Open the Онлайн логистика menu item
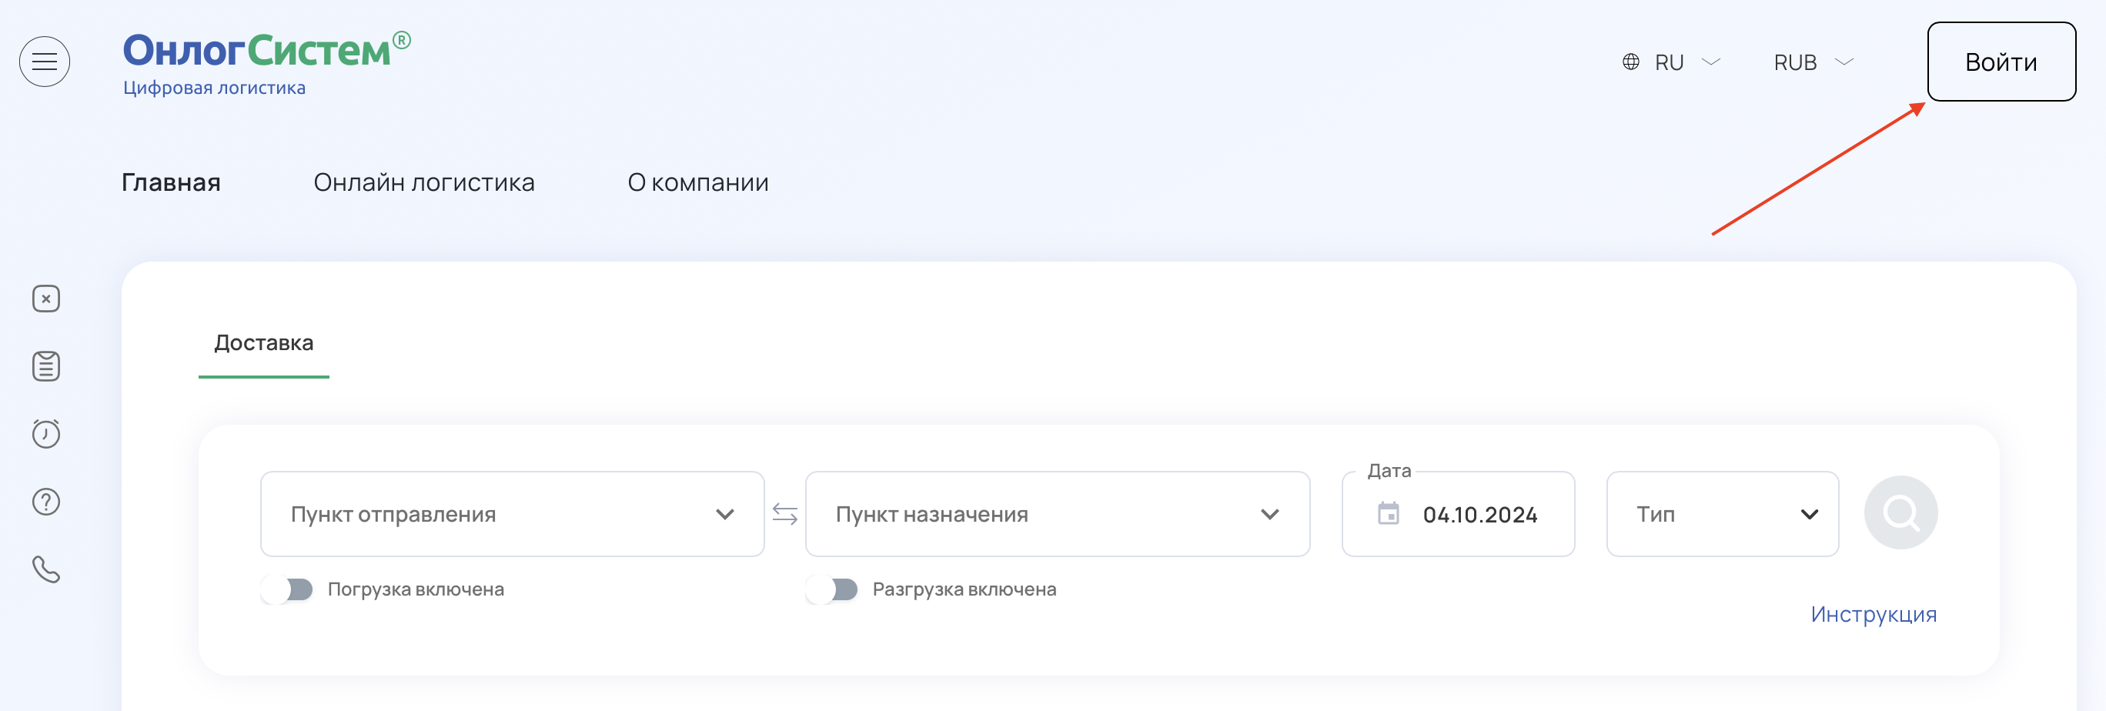Image resolution: width=2106 pixels, height=711 pixels. pos(423,182)
